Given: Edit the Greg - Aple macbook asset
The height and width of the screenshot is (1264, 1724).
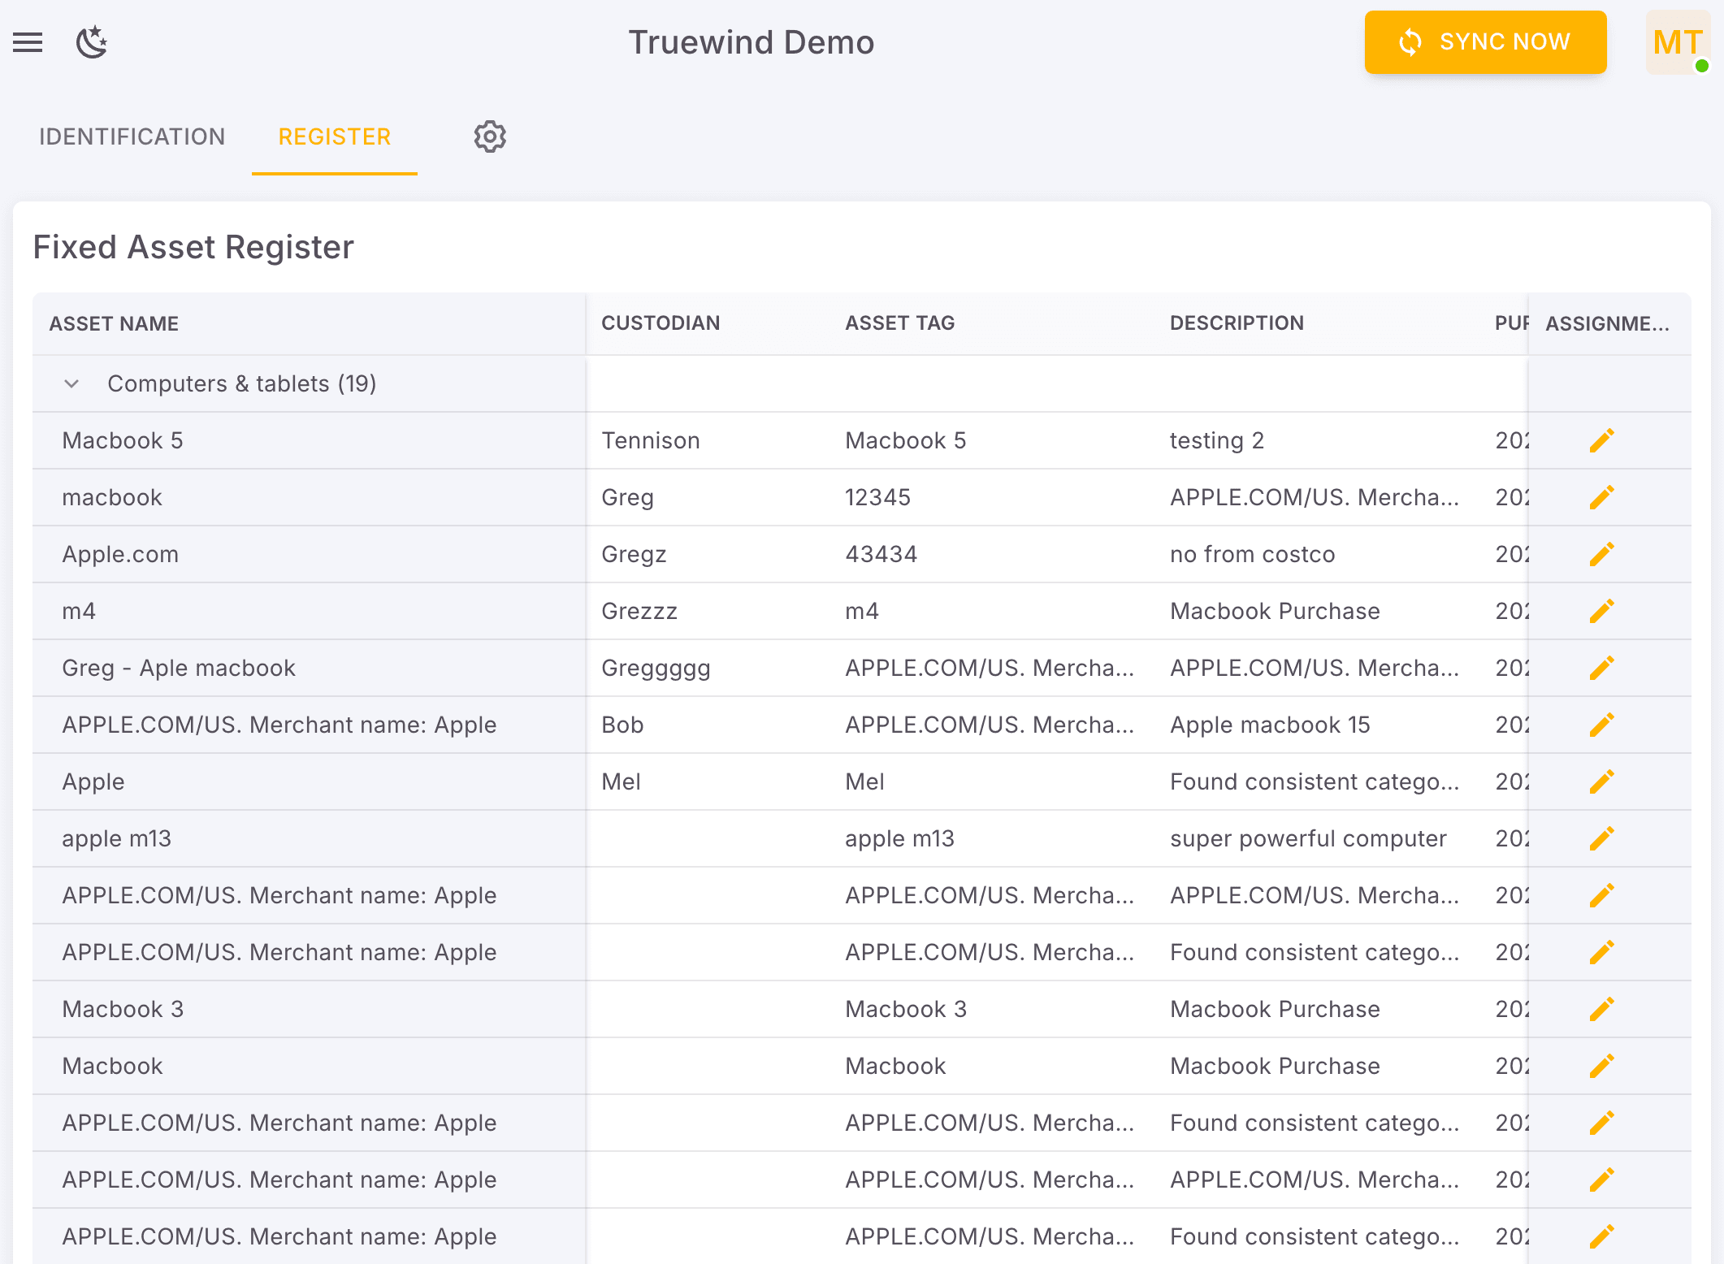Looking at the screenshot, I should coord(1600,667).
